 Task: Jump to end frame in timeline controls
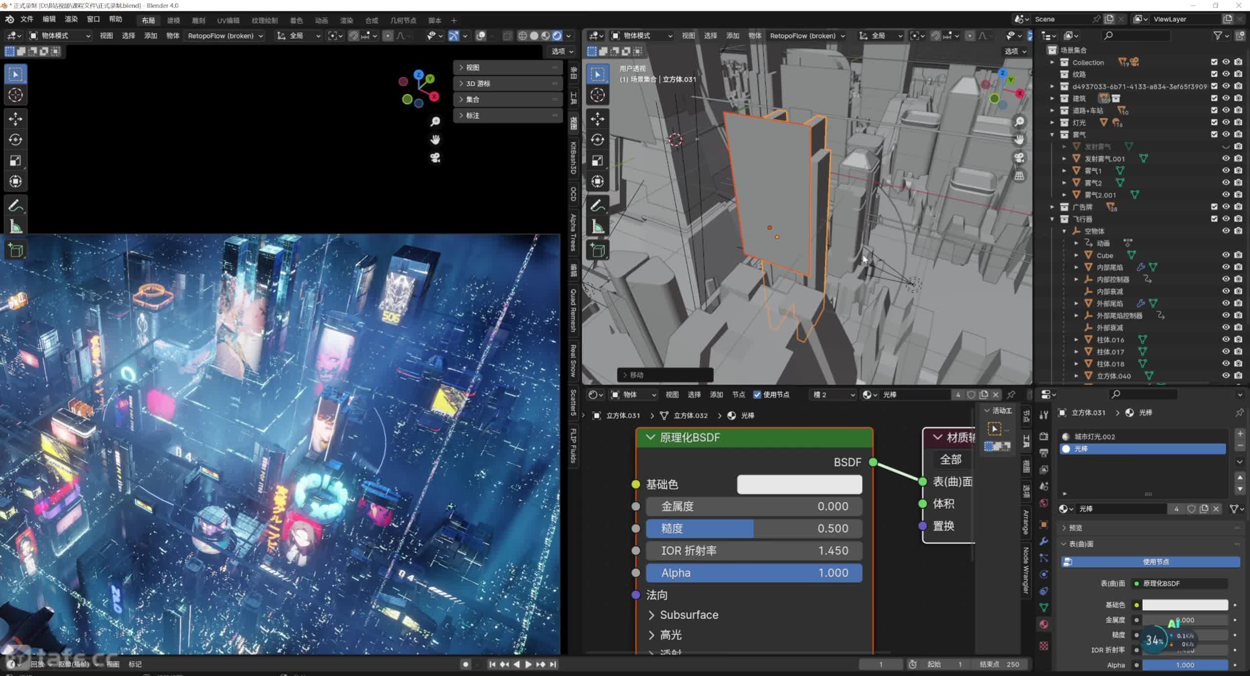point(553,664)
